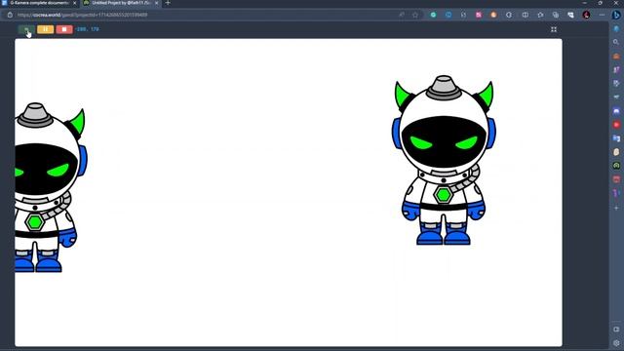Open browser collections

556,15
